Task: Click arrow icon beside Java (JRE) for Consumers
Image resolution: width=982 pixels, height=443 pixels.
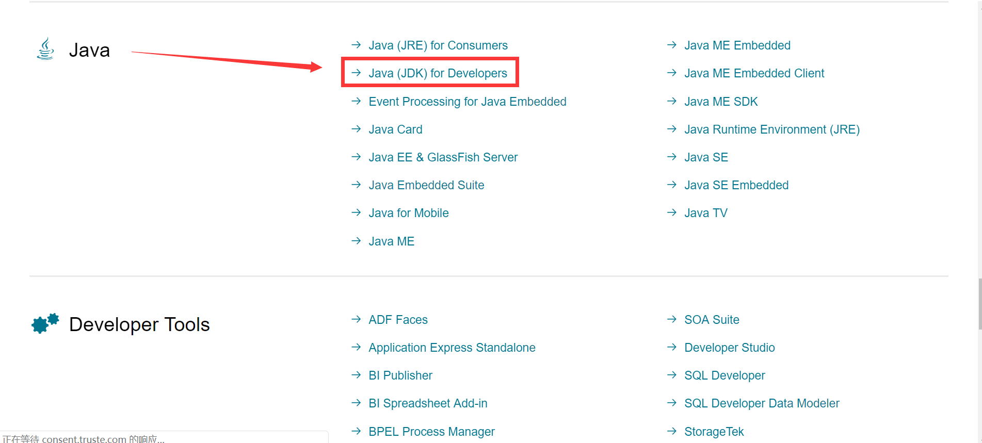Action: coord(356,45)
